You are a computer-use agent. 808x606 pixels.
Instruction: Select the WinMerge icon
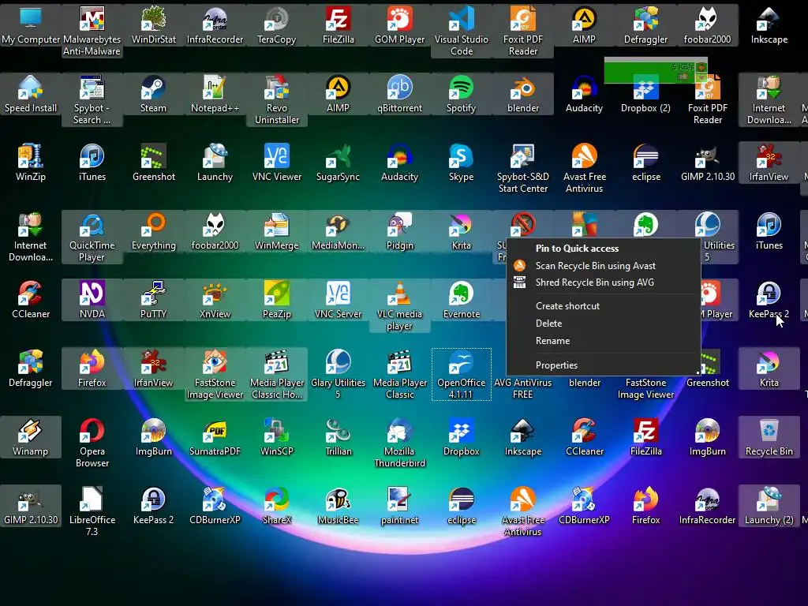point(277,231)
